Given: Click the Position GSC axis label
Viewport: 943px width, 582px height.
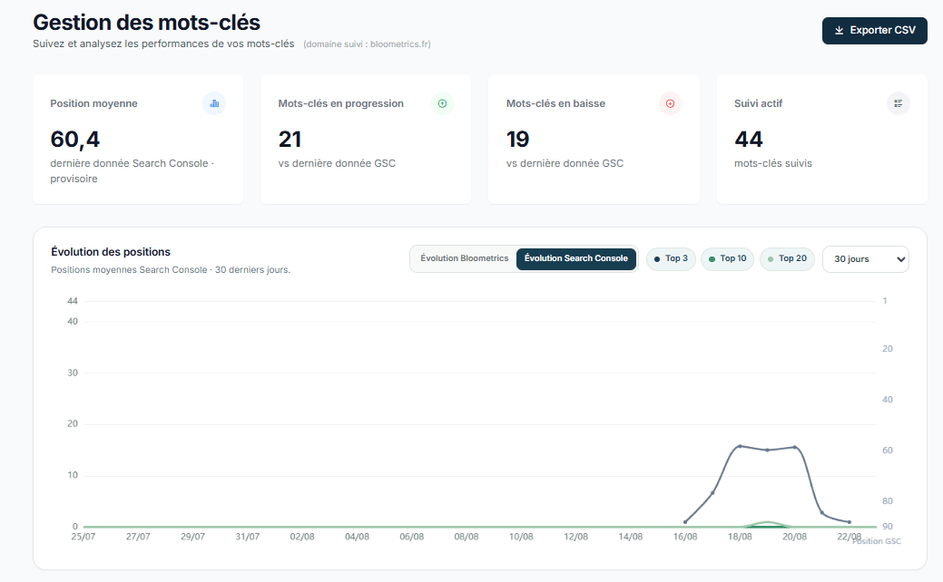Looking at the screenshot, I should click(877, 542).
